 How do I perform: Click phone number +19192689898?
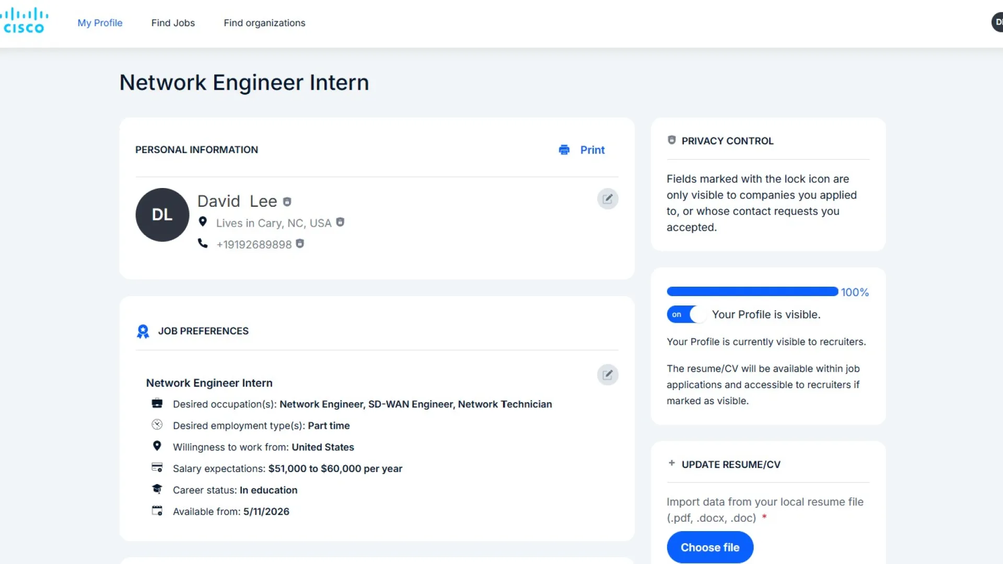(254, 244)
